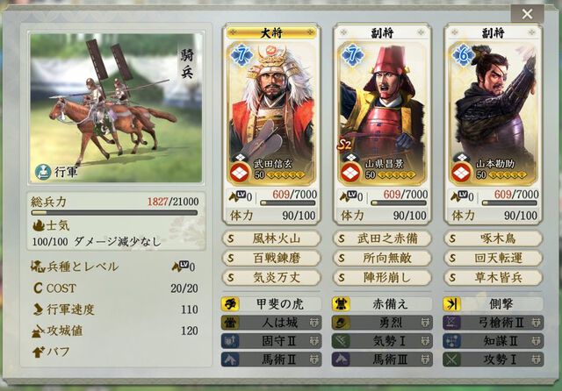
Task: Select the 大将 commander card header
Action: click(271, 33)
